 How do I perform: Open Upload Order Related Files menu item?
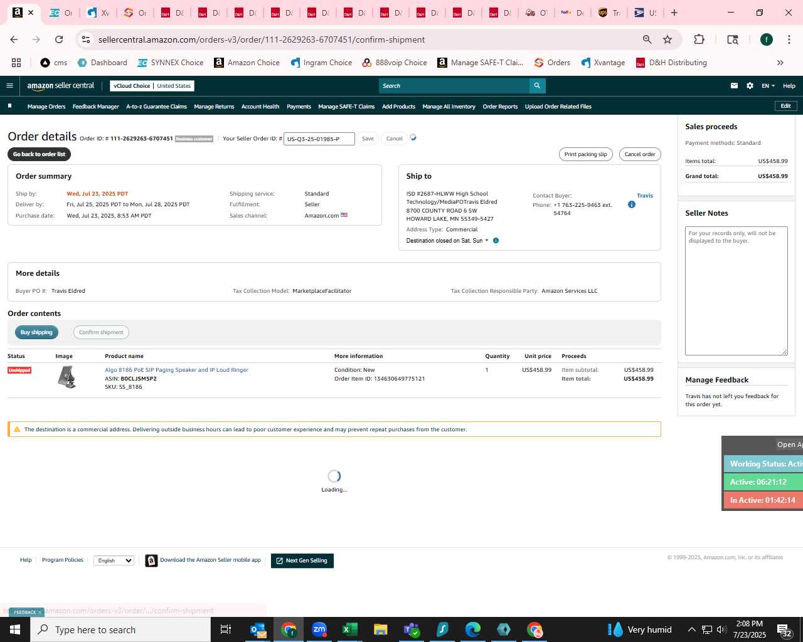(x=558, y=107)
